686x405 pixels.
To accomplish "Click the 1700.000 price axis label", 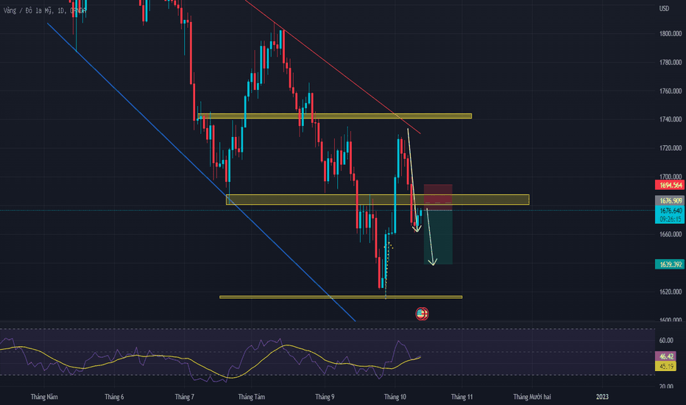I will [x=671, y=177].
